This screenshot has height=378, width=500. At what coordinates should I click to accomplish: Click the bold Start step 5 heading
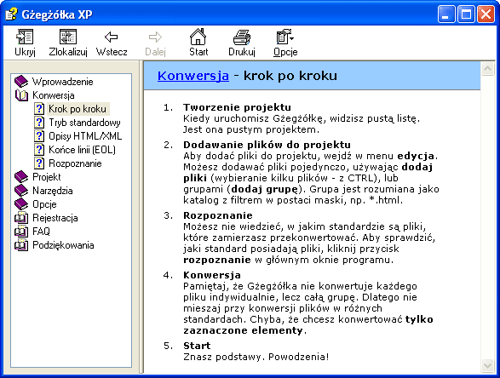point(197,346)
